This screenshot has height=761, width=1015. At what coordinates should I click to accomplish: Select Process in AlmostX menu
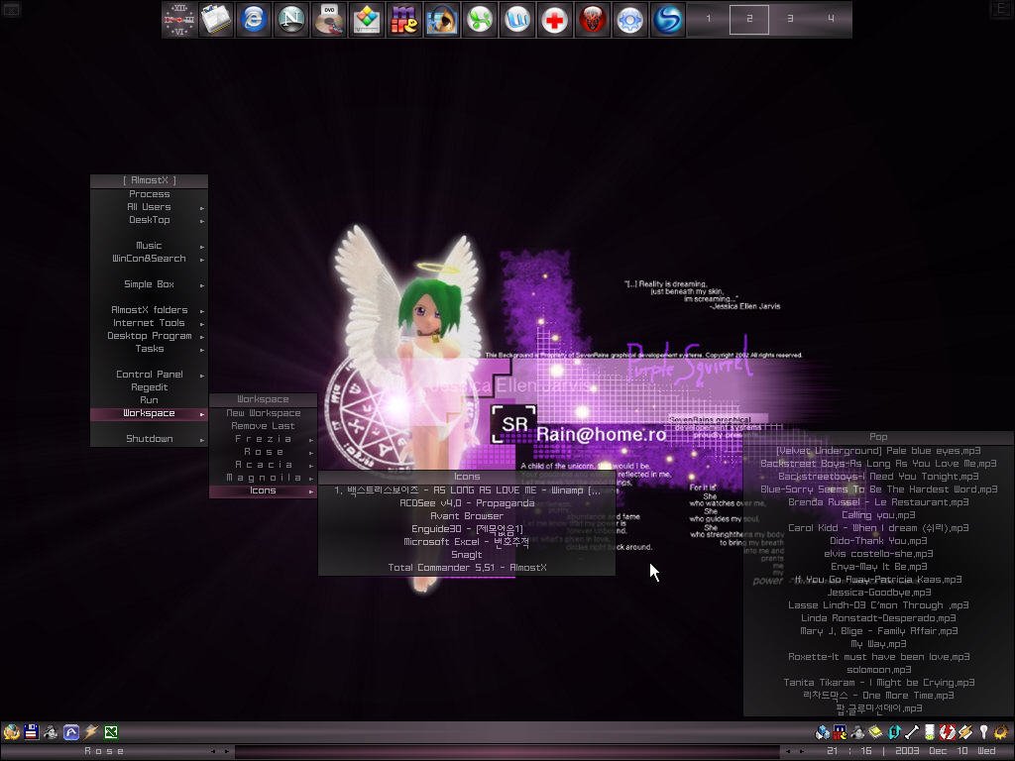[x=149, y=194]
